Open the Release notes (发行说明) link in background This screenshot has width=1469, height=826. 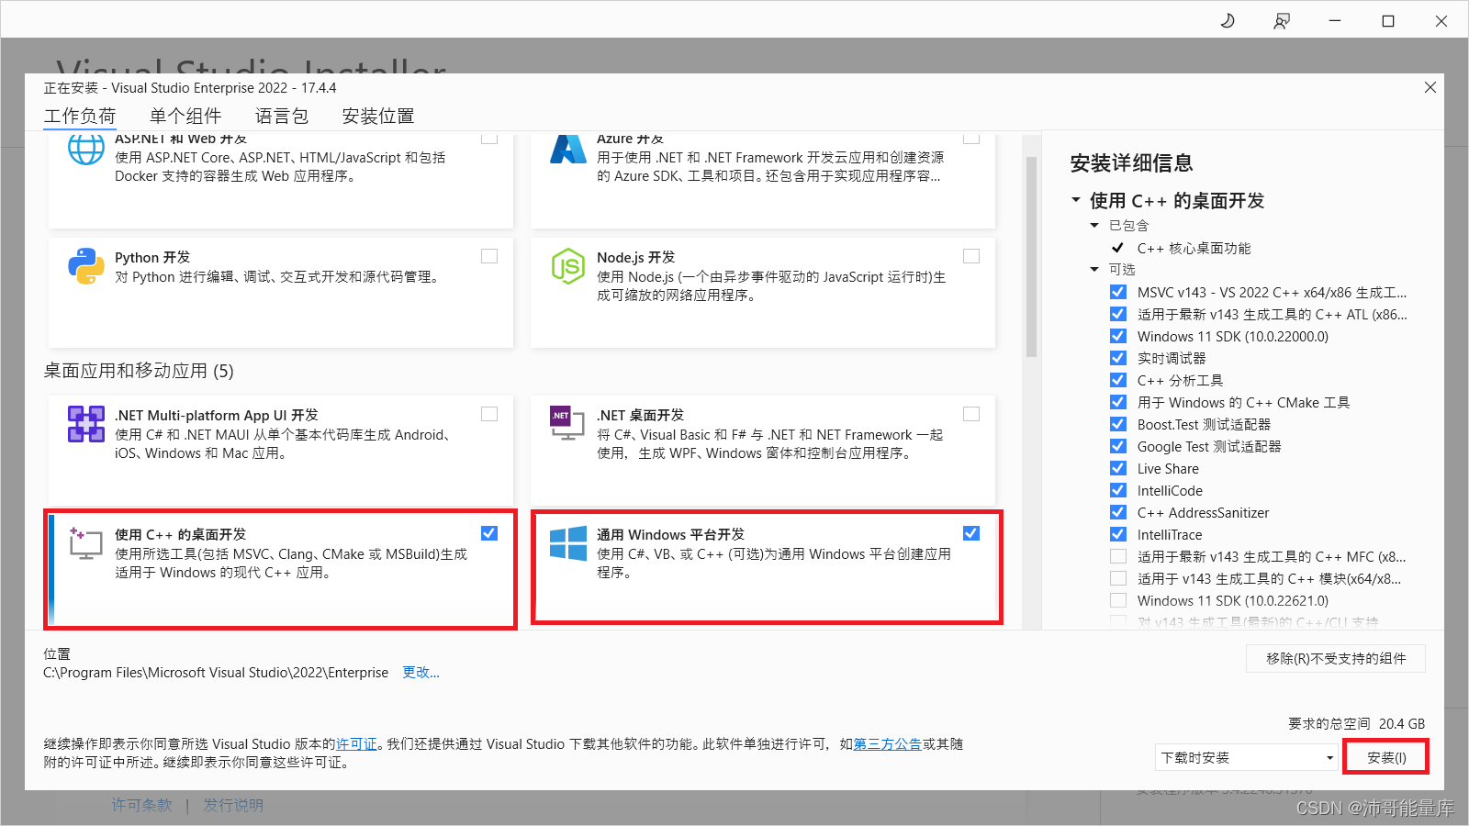point(233,805)
